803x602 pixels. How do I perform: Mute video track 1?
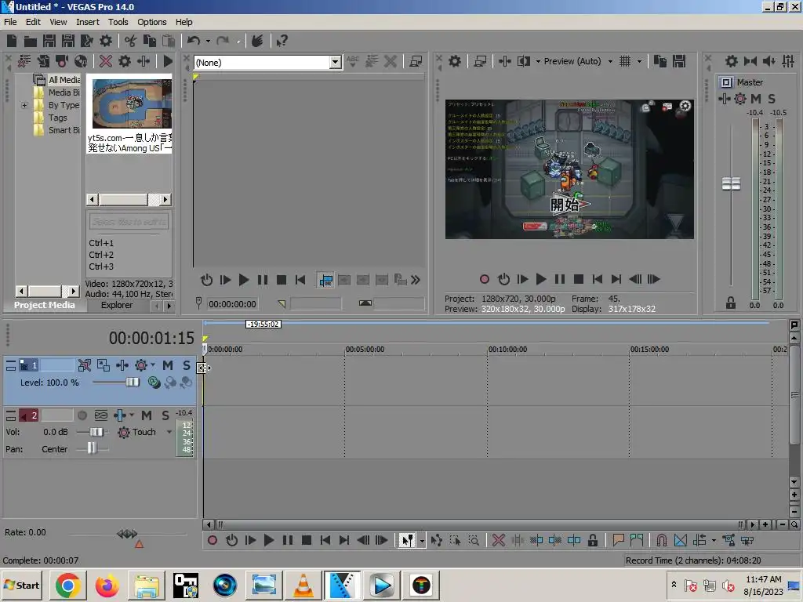click(168, 365)
